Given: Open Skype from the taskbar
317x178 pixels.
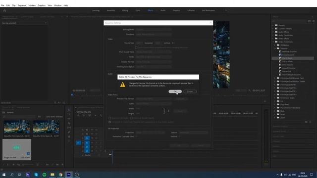Looking at the screenshot, I should point(36,175).
